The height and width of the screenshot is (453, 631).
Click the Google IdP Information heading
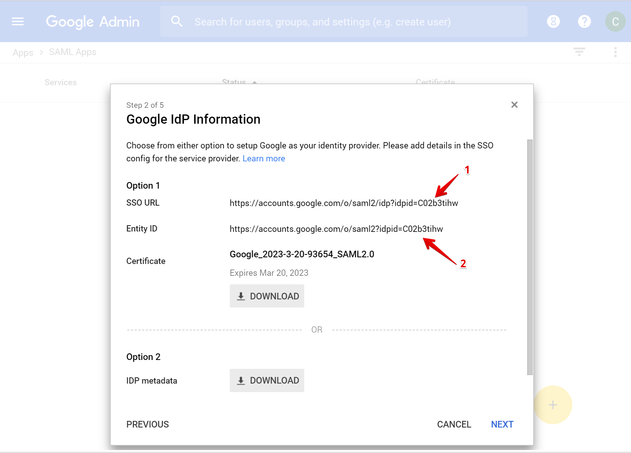[193, 119]
